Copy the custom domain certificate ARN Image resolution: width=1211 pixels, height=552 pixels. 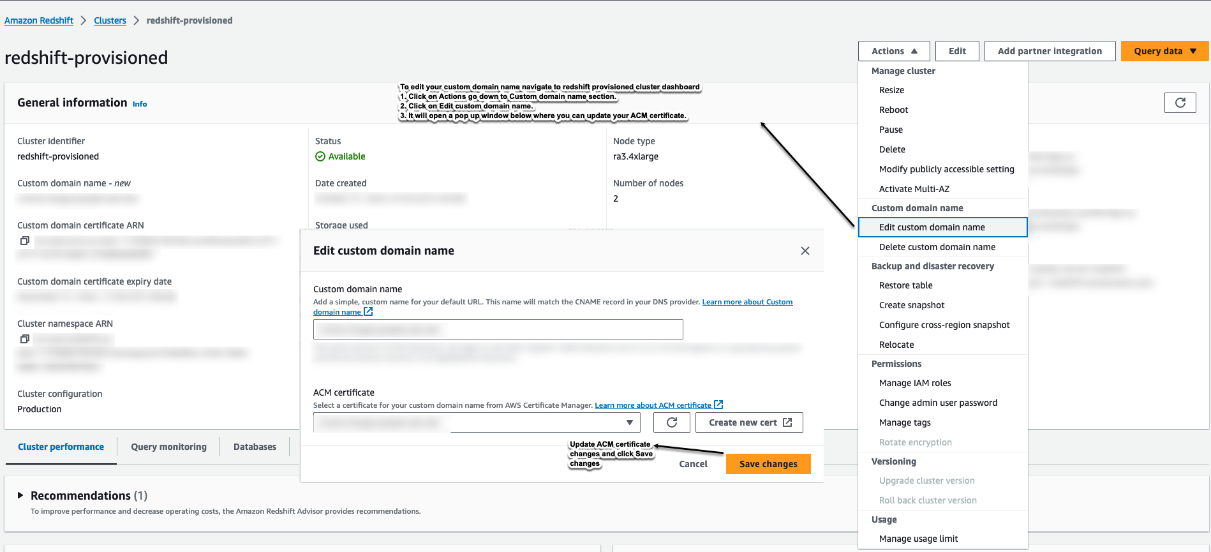(25, 241)
